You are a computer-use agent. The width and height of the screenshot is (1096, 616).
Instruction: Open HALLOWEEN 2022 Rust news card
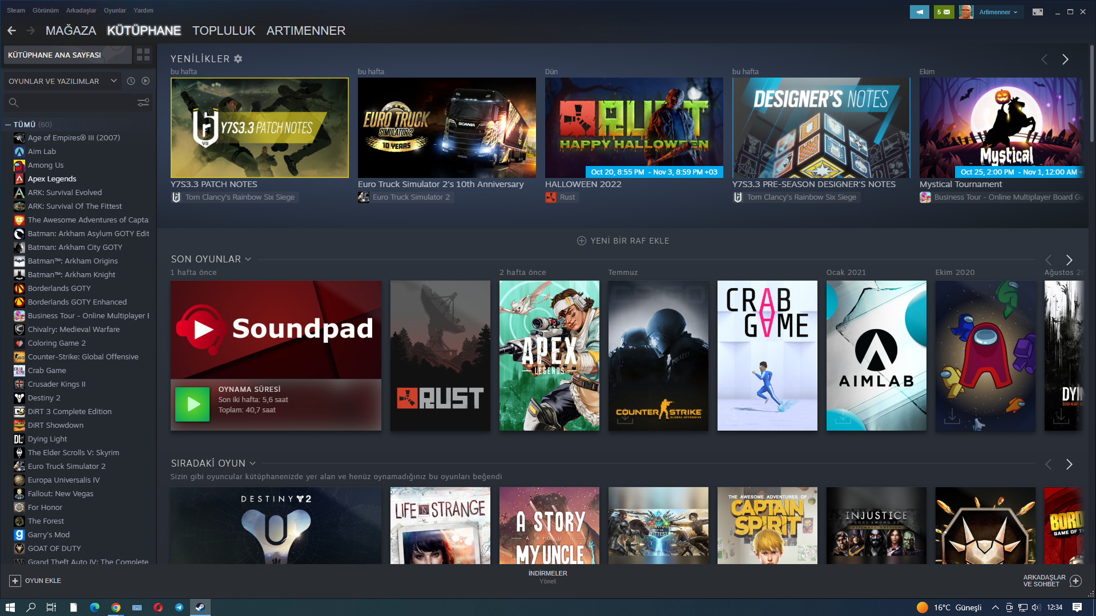point(634,128)
